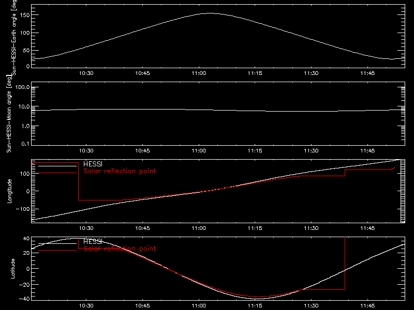Select the 11:30 time label under Moon angle plot
The image size is (414, 310).
312,151
